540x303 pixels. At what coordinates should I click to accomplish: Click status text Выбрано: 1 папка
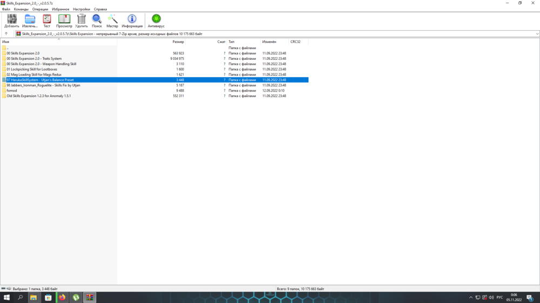click(35, 289)
